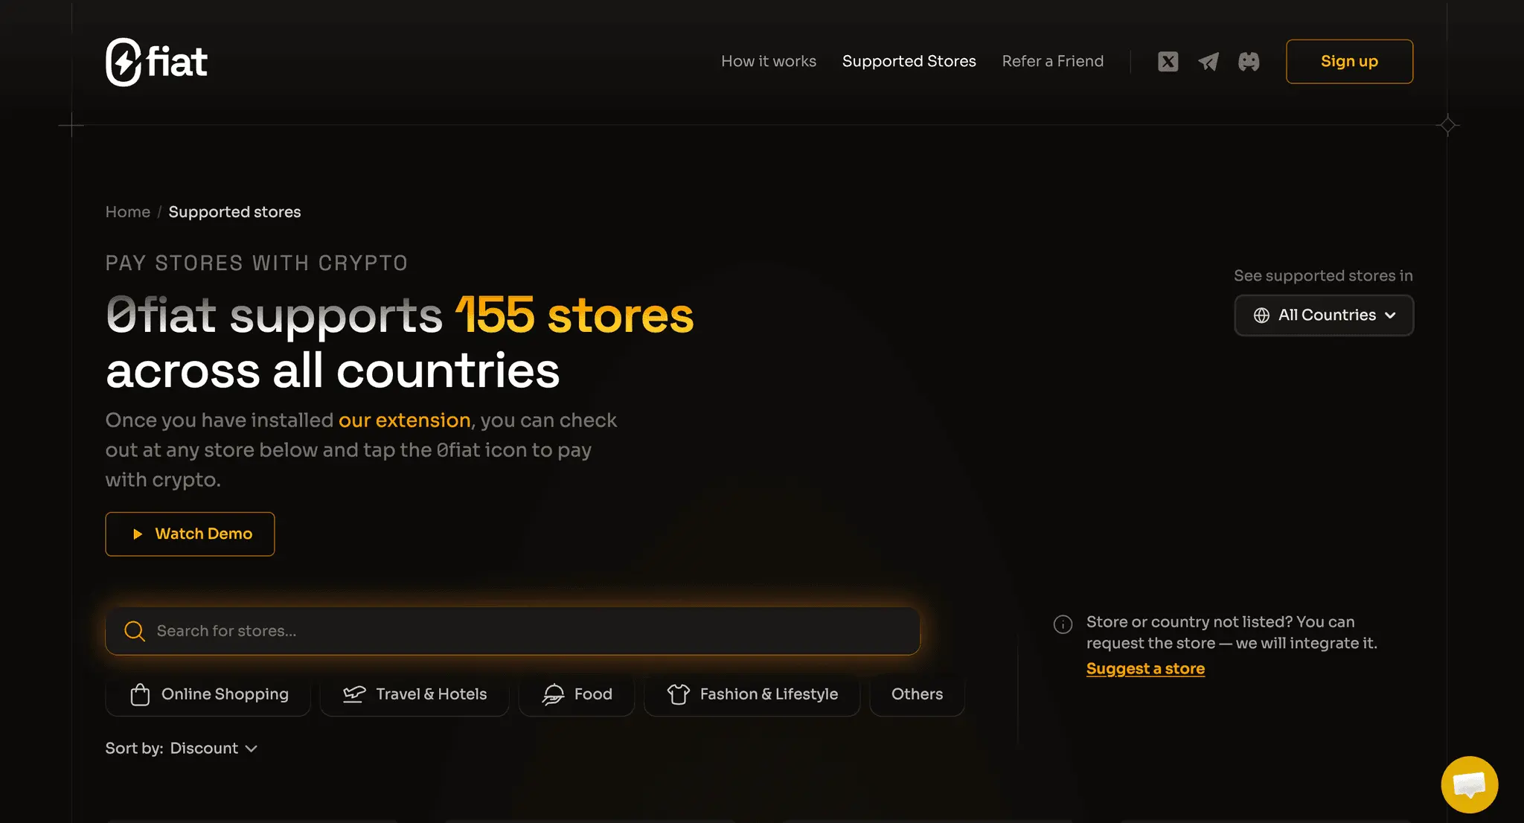Filter by Online Shopping category
The image size is (1524, 823).
coord(208,694)
